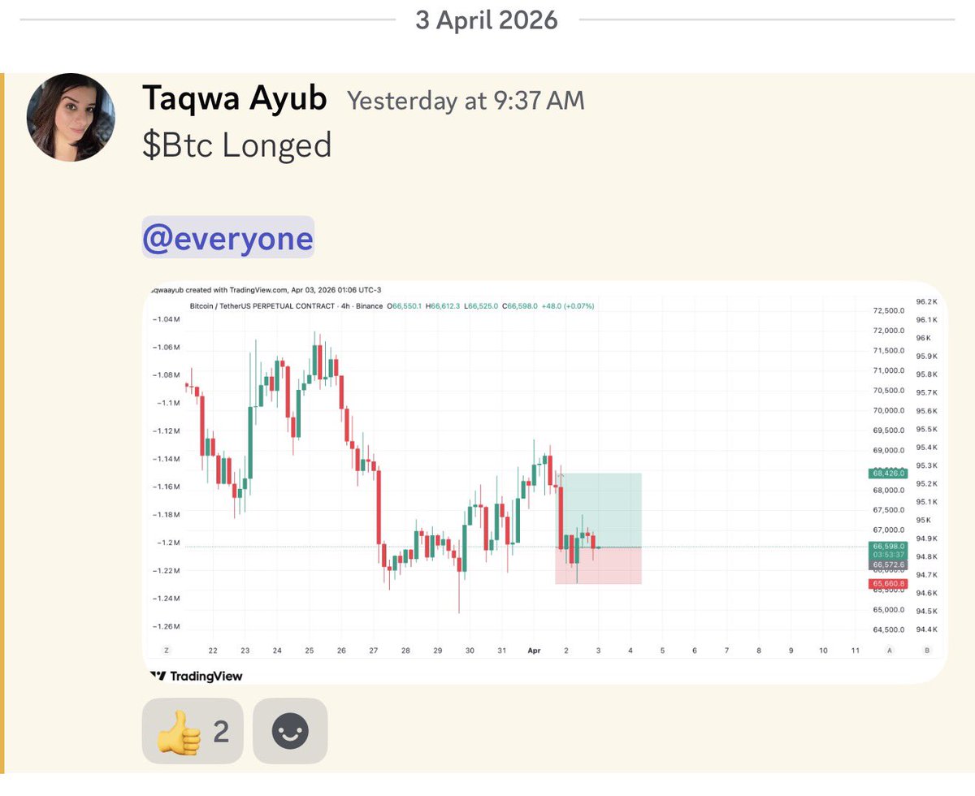Click the Apr label on the time axis
Viewport: 975px width, 796px height.
(x=534, y=651)
